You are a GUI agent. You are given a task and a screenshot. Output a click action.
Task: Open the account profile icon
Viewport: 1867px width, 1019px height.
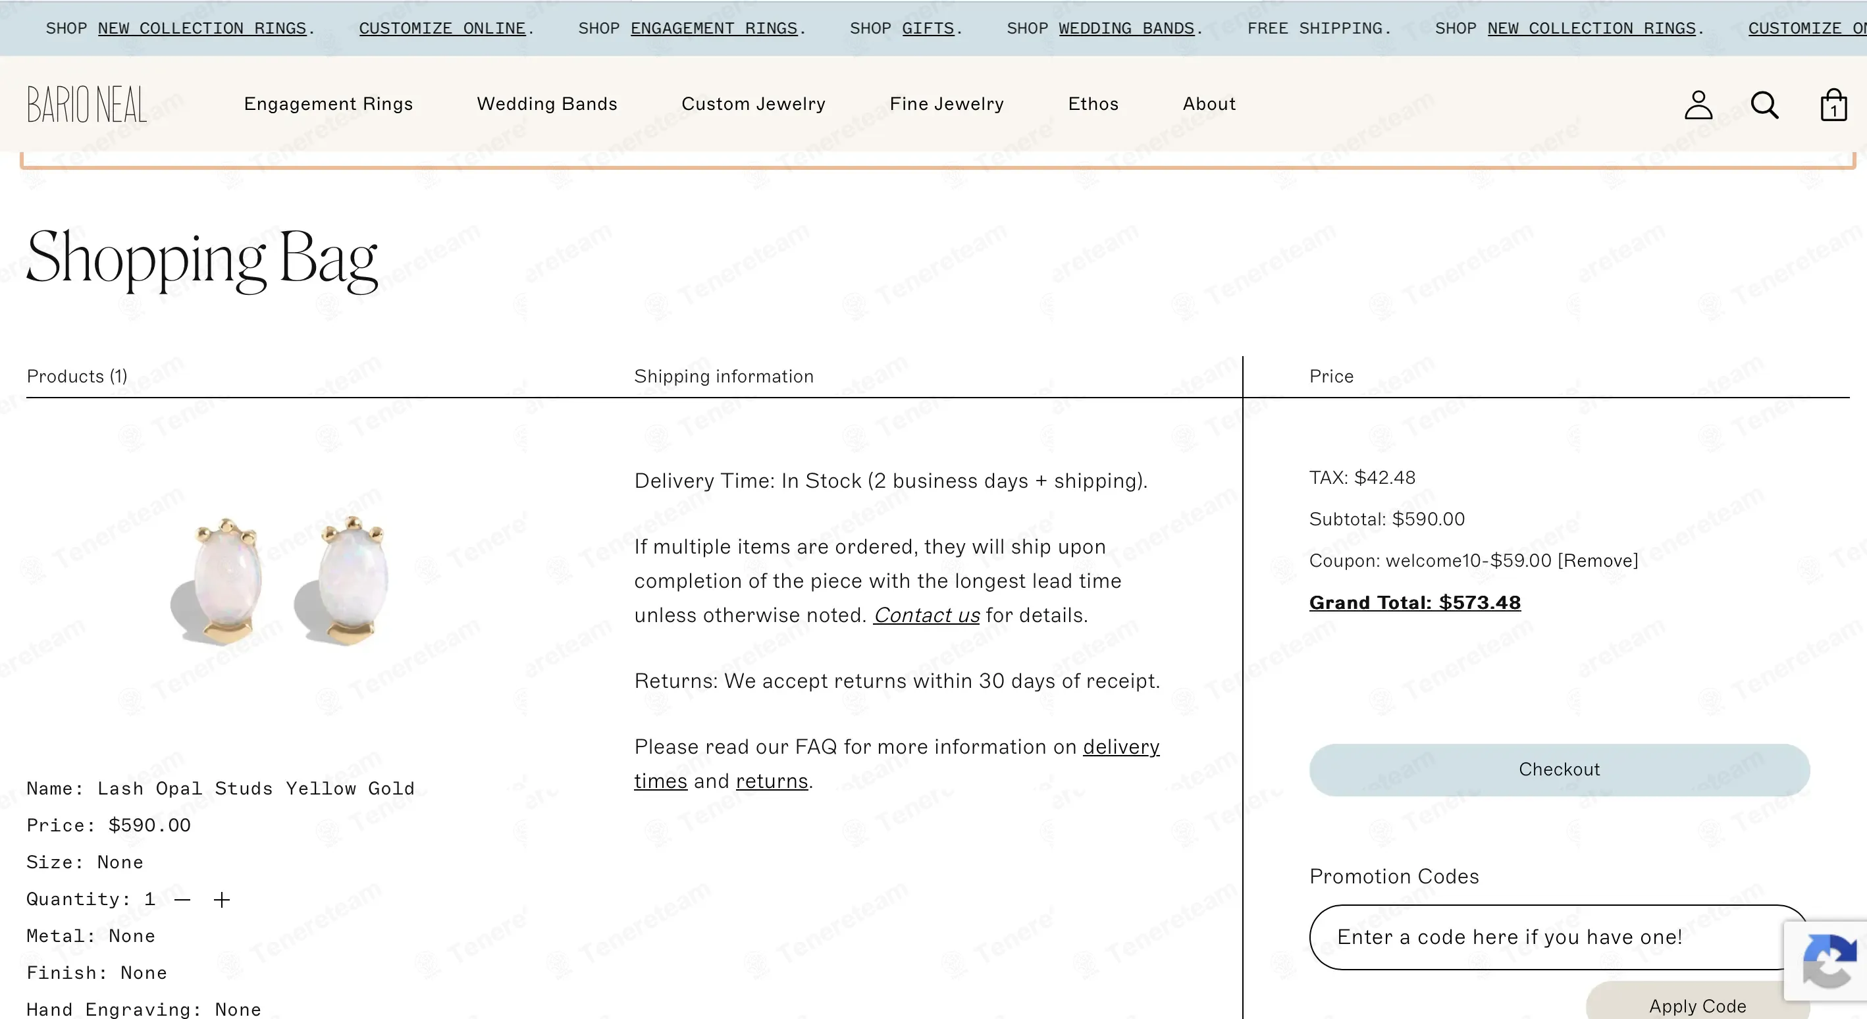[x=1698, y=105]
